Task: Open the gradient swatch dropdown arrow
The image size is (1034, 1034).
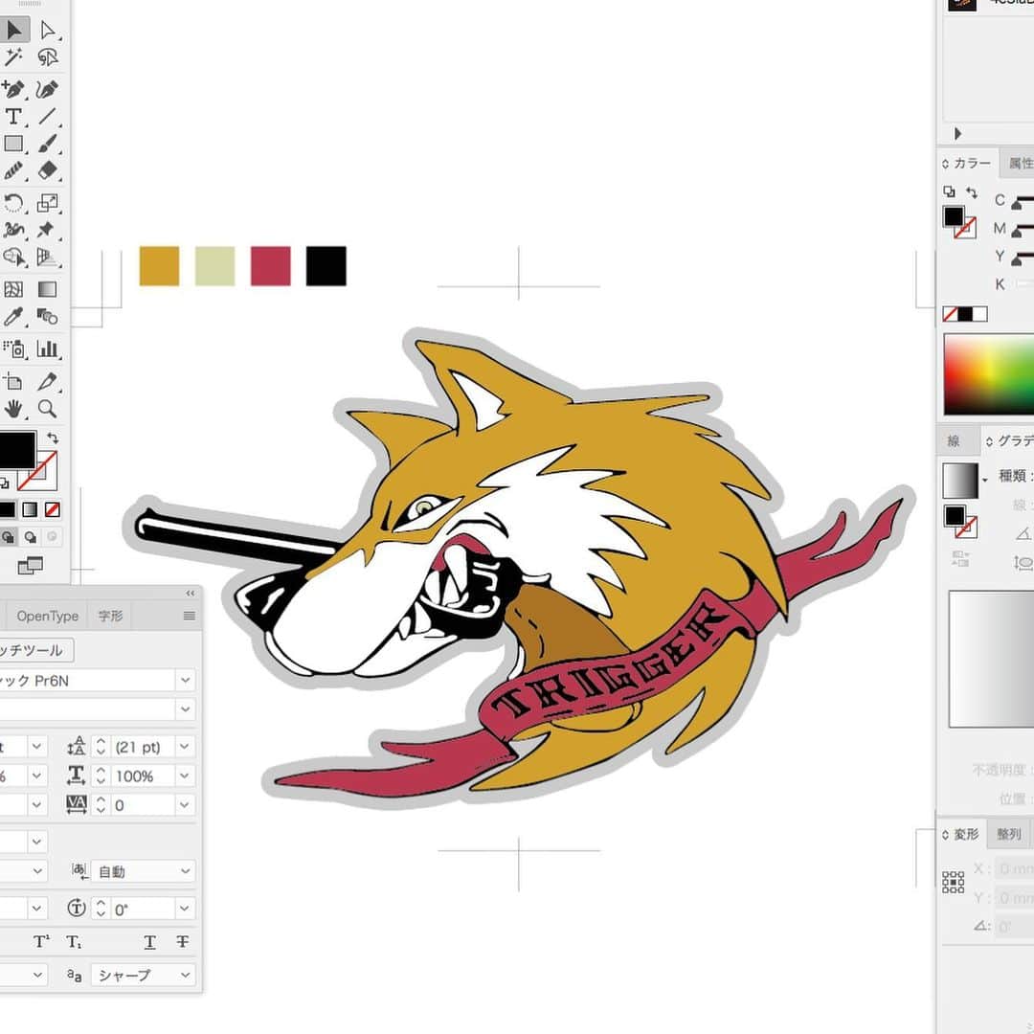Action: pos(985,480)
